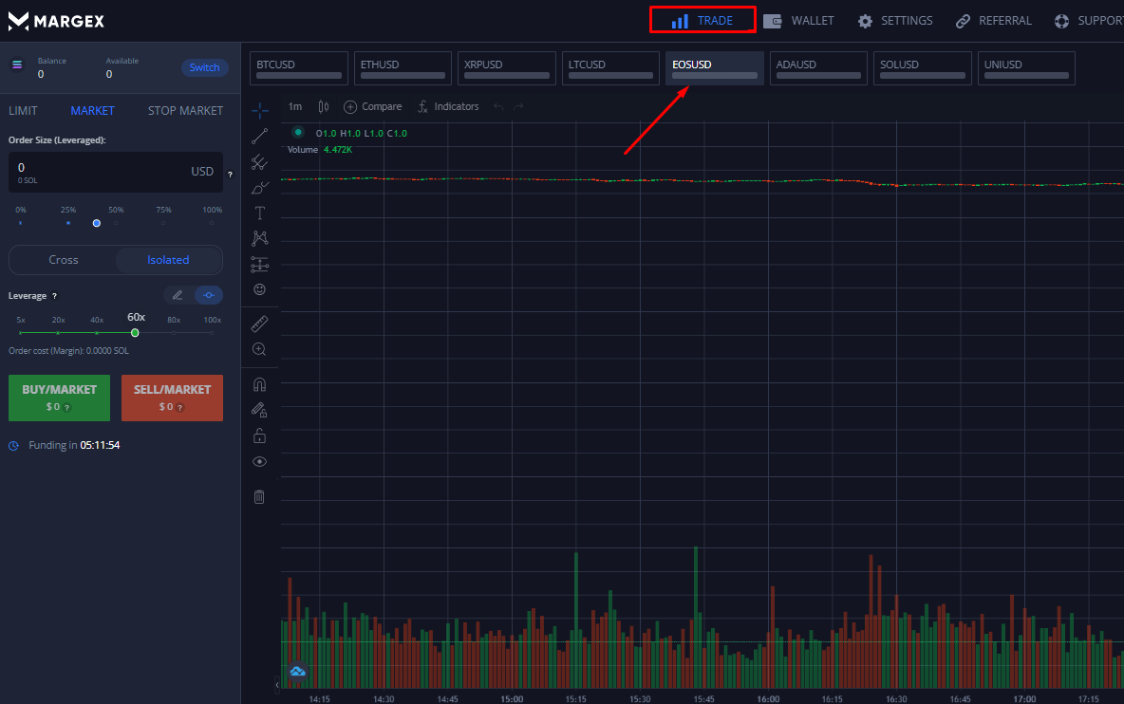Select the ADAUSD trading pair
The height and width of the screenshot is (704, 1124).
tap(818, 68)
